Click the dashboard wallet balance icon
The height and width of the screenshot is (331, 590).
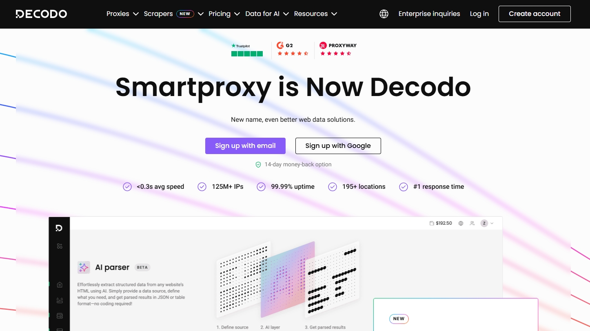coord(432,224)
